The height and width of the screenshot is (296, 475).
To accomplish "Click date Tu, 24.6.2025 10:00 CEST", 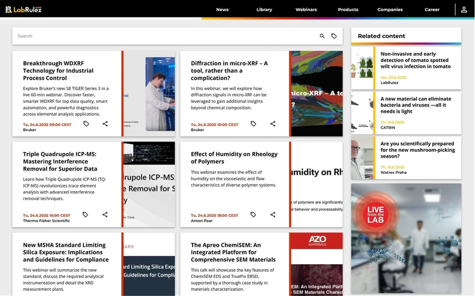I will (214, 124).
